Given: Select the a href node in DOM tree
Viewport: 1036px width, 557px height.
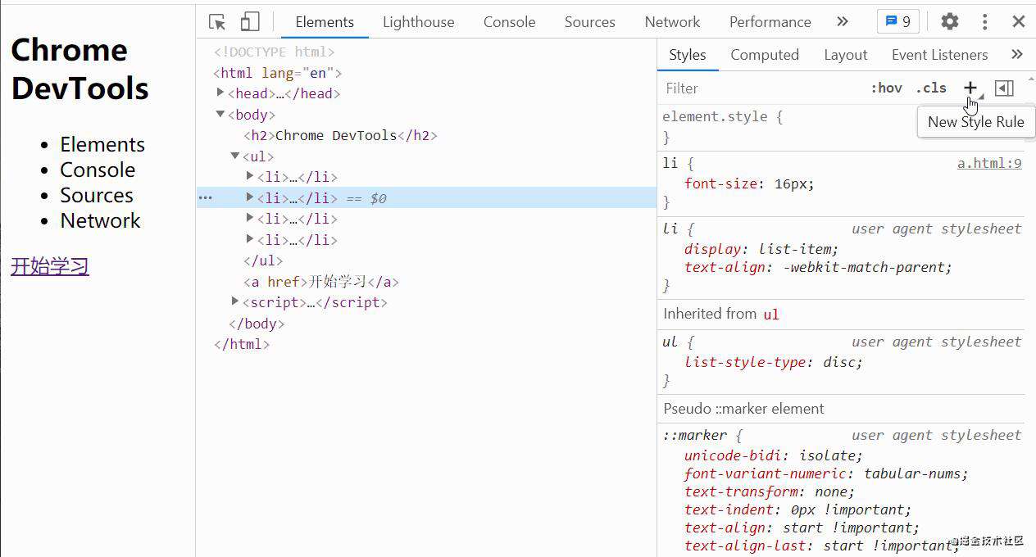Looking at the screenshot, I should (x=321, y=282).
